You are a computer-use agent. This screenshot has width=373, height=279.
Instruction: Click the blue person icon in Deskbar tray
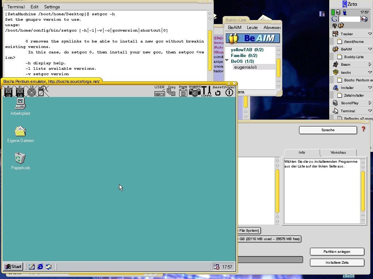(x=345, y=12)
